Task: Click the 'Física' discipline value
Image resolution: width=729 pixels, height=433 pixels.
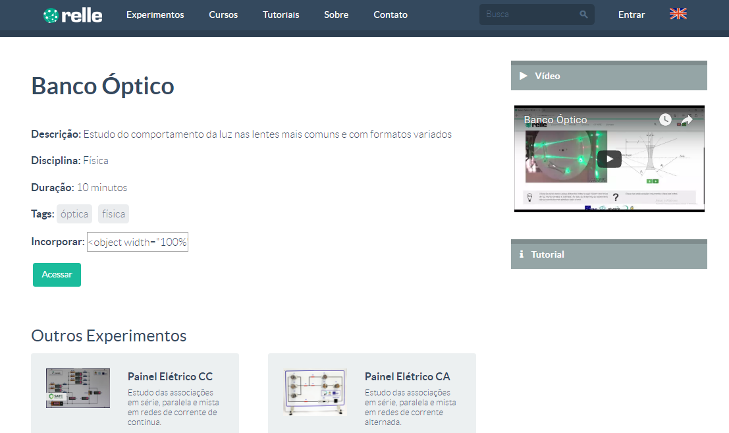Action: [95, 160]
